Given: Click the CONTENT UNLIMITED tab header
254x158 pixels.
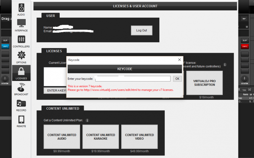Looking at the screenshot, I should tap(63, 108).
